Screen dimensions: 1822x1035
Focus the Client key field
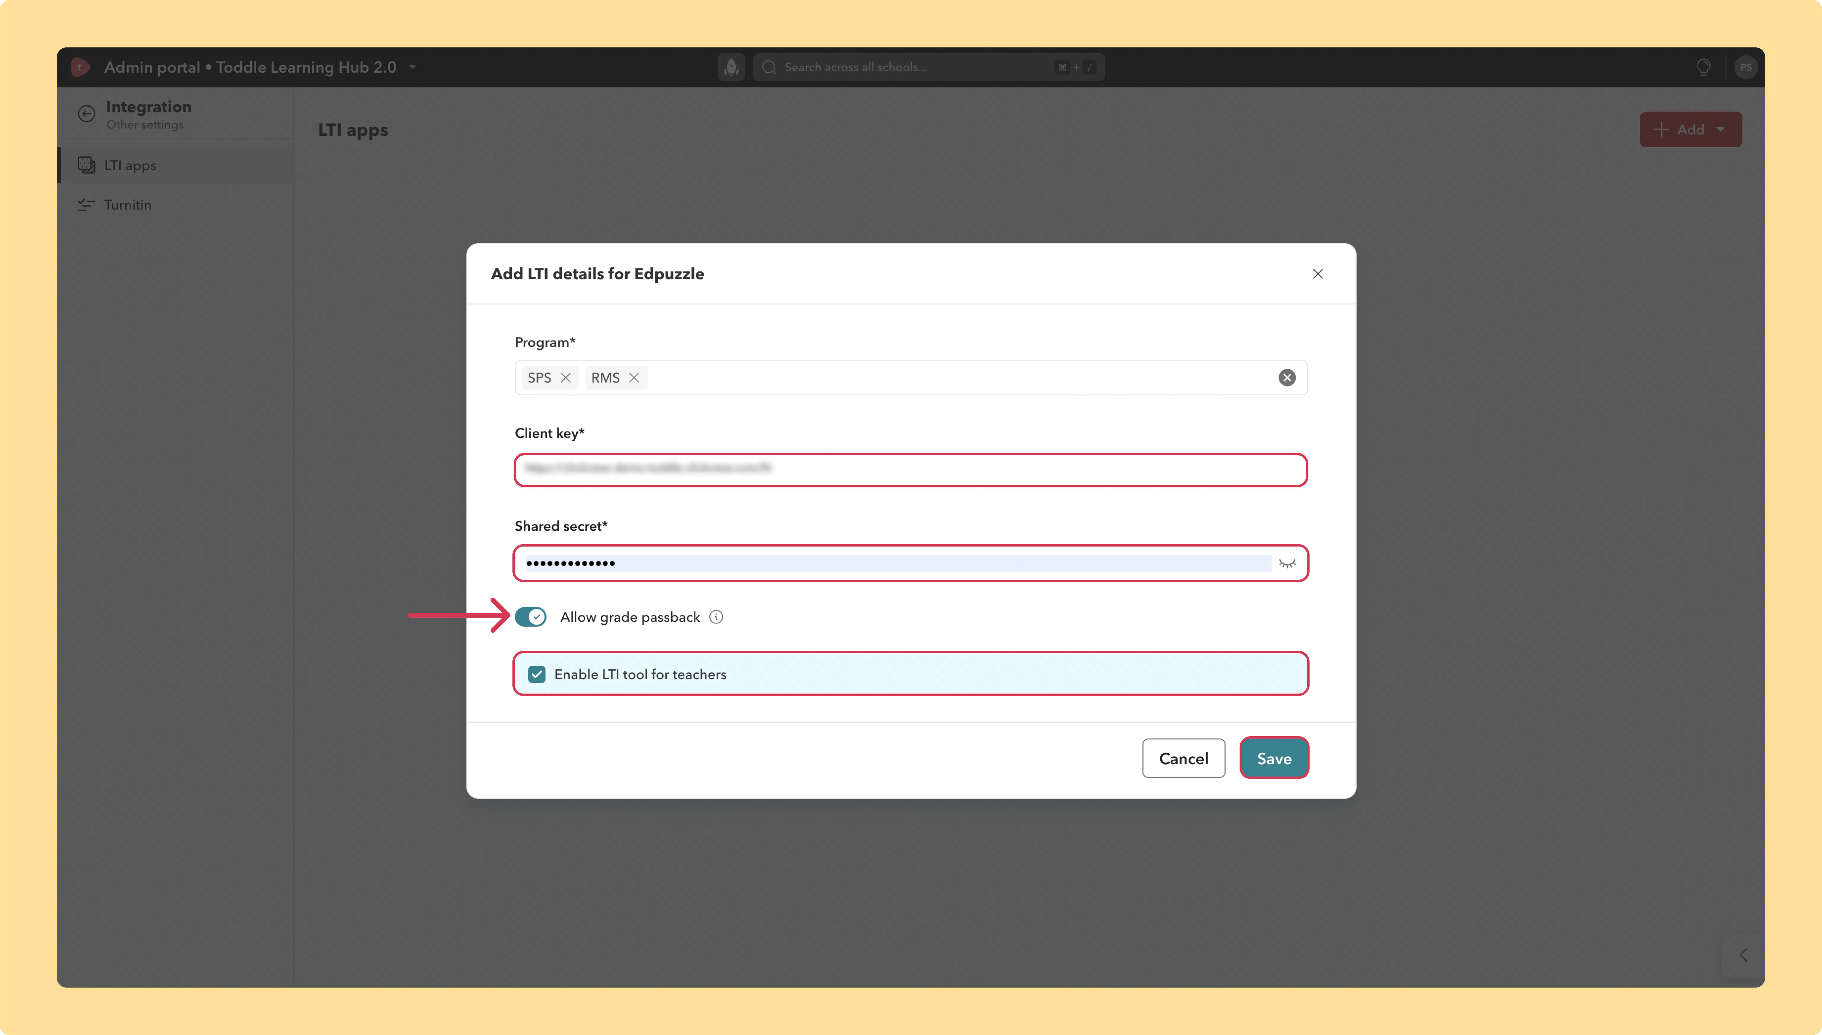click(x=911, y=470)
